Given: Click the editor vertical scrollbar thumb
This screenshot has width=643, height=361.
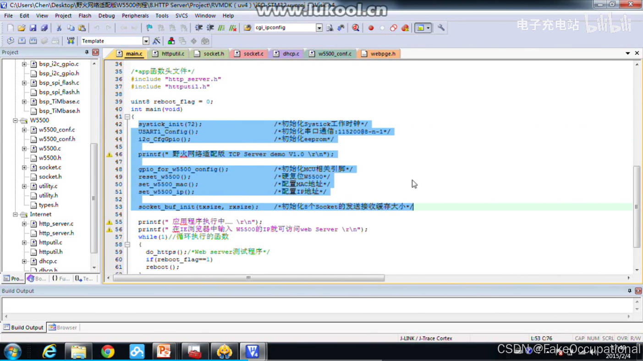Looking at the screenshot, I should coord(637,207).
